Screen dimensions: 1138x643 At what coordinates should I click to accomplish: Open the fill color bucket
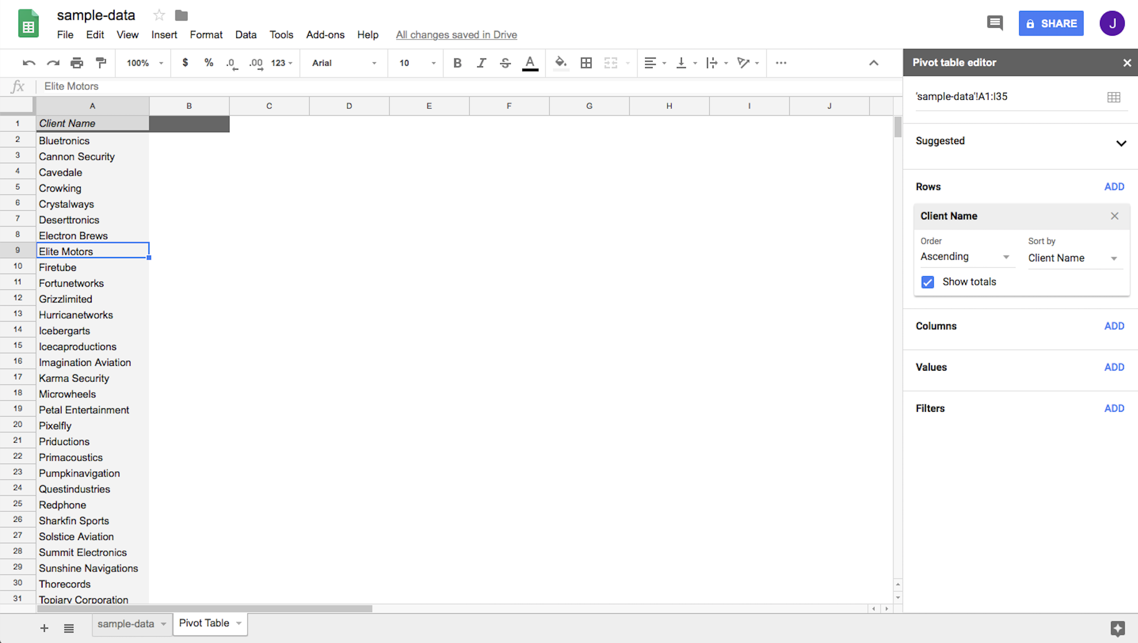[561, 63]
